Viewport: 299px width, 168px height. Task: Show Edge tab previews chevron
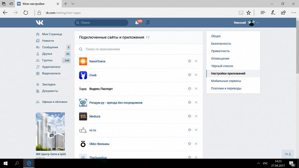(x=73, y=4)
